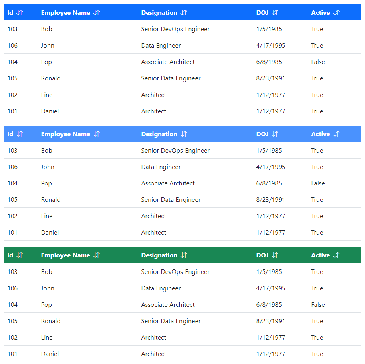Sort Employee Name in the light-blue table
Image resolution: width=365 pixels, height=364 pixels.
[x=96, y=134]
